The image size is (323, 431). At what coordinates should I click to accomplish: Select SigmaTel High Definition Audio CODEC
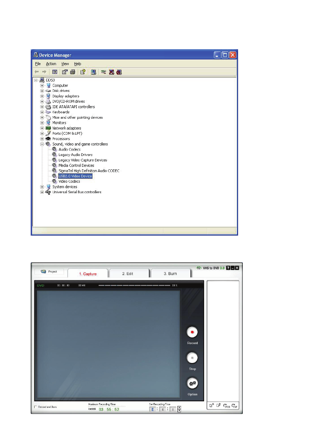point(89,171)
